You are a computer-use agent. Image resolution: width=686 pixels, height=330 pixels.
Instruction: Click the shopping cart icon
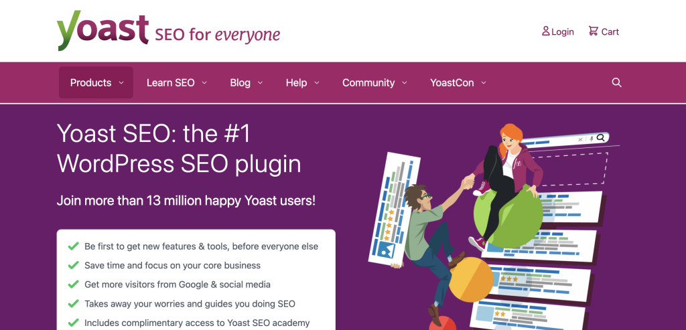click(x=594, y=31)
